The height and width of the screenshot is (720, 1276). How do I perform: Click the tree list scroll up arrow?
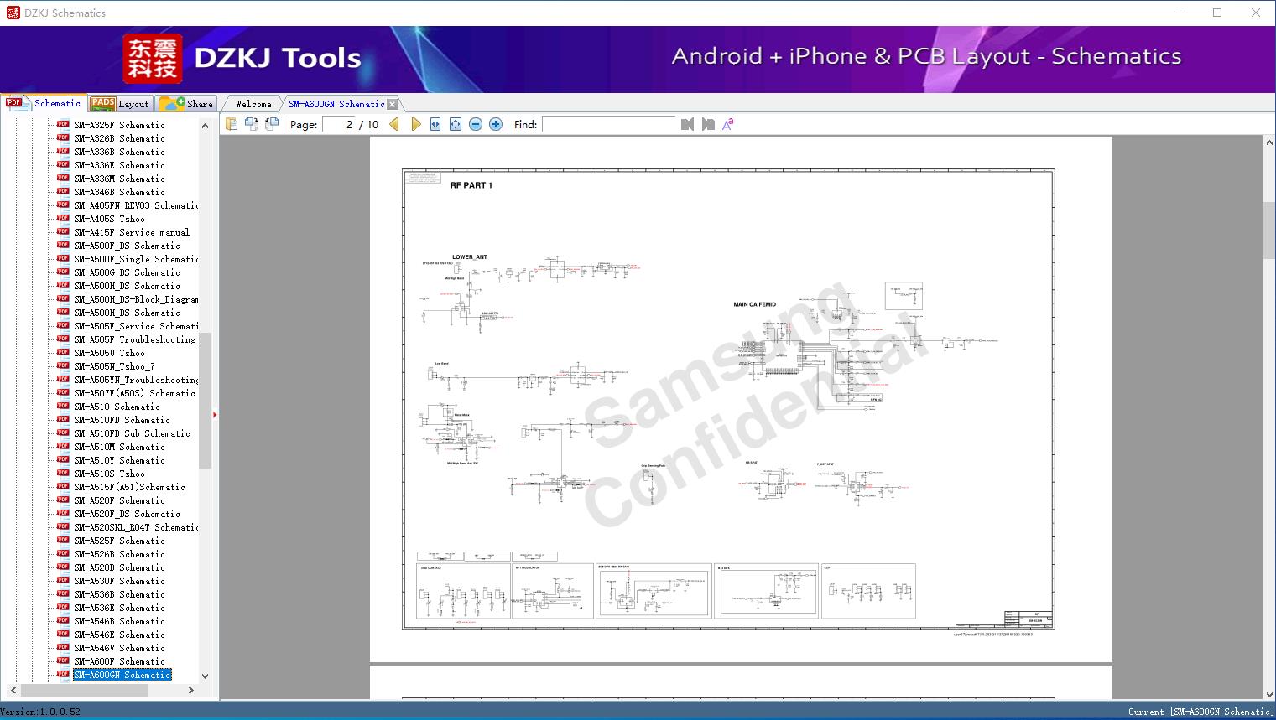click(205, 126)
